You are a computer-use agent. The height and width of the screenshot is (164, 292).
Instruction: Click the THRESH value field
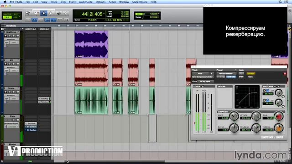click(x=268, y=129)
